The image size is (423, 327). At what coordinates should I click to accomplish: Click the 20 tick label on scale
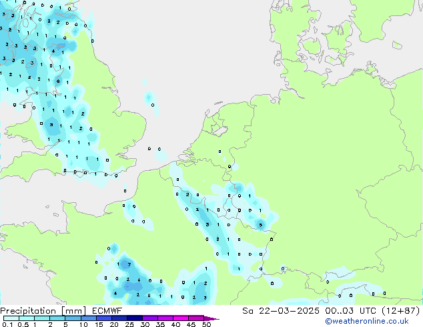(113, 324)
